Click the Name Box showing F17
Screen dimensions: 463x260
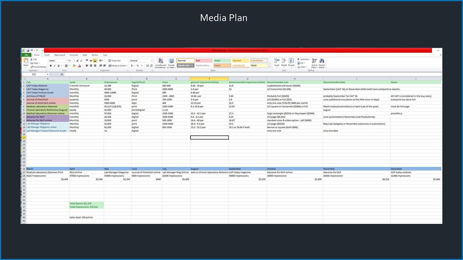35,74
